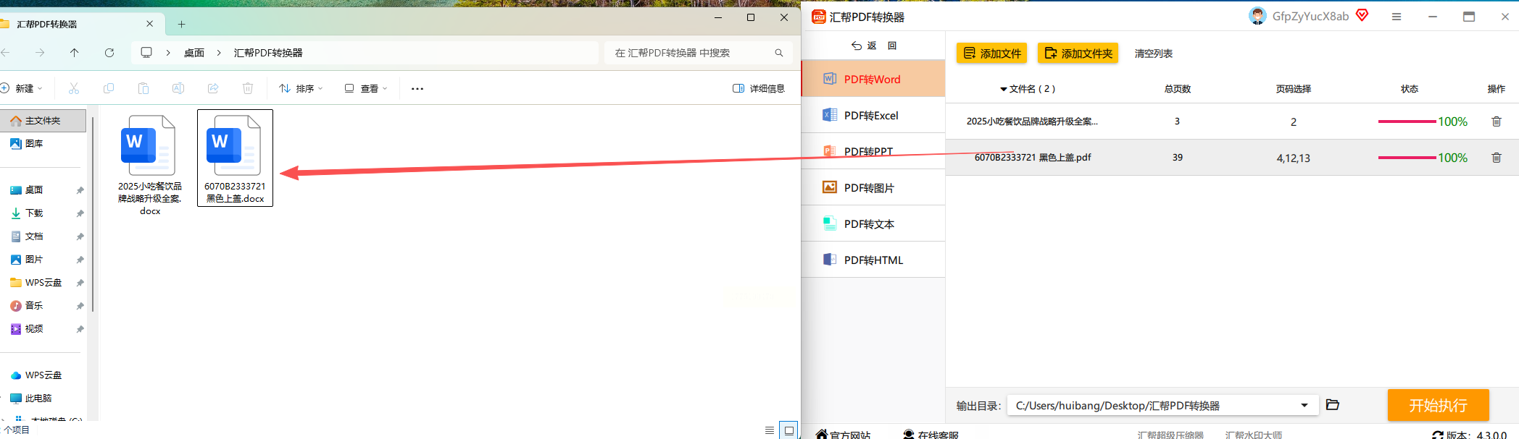1519x439 pixels.
Task: Click the 新建 button in Explorer toolbar
Action: coord(22,88)
